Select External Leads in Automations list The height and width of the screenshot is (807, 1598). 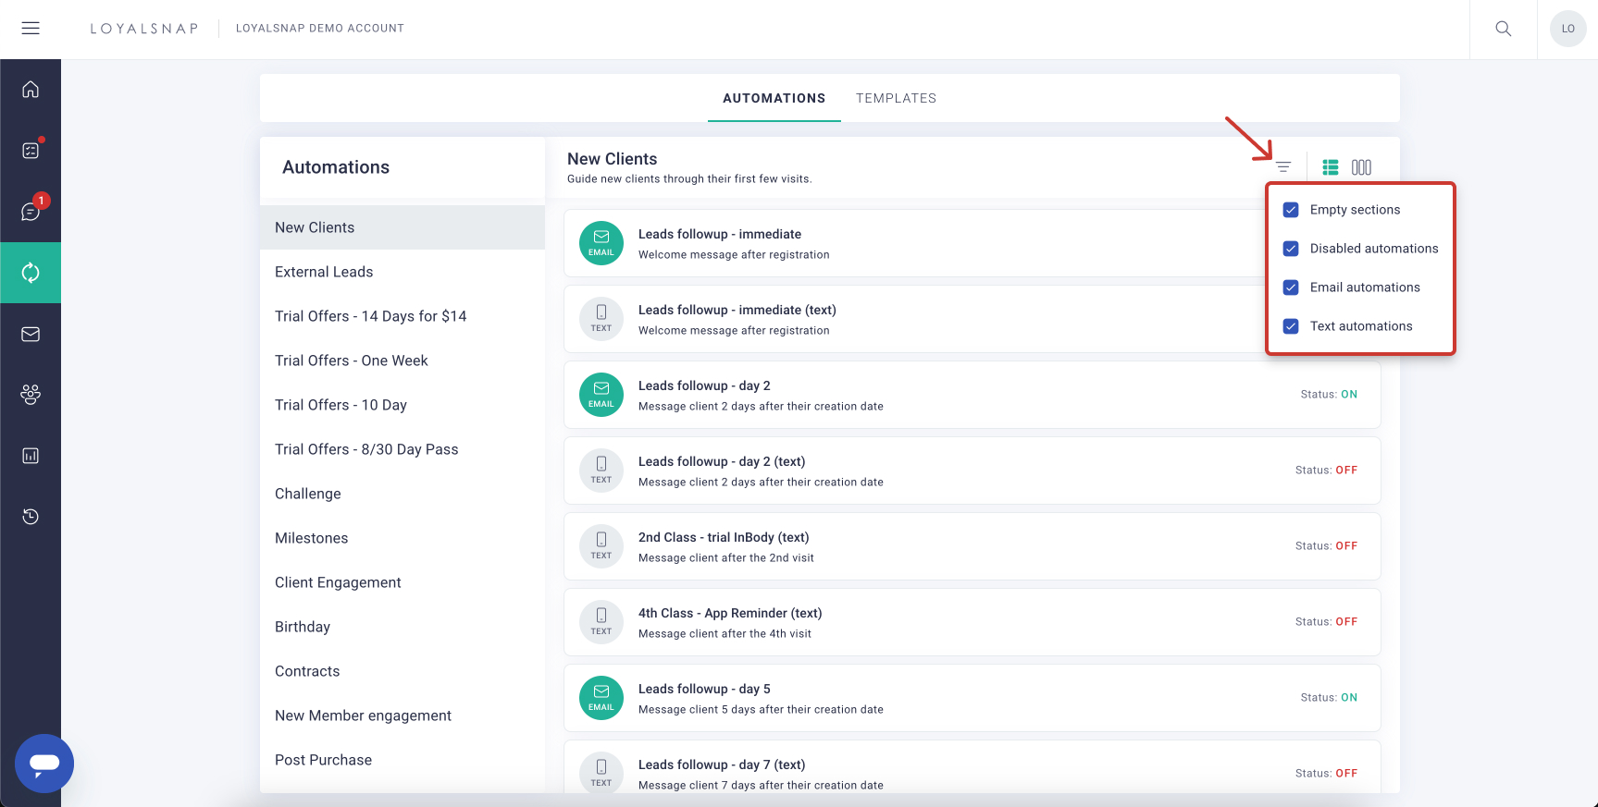click(x=324, y=272)
